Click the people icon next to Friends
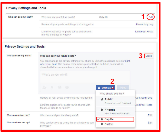The height and width of the screenshot is (132, 161). click(x=102, y=110)
